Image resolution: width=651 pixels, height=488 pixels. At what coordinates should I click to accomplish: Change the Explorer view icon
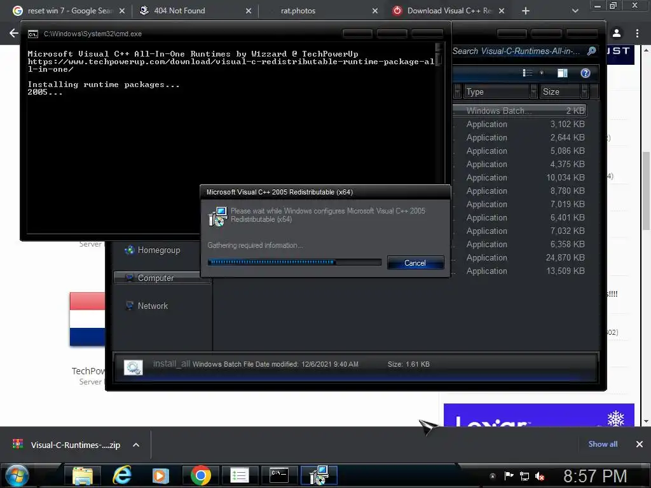click(x=528, y=73)
